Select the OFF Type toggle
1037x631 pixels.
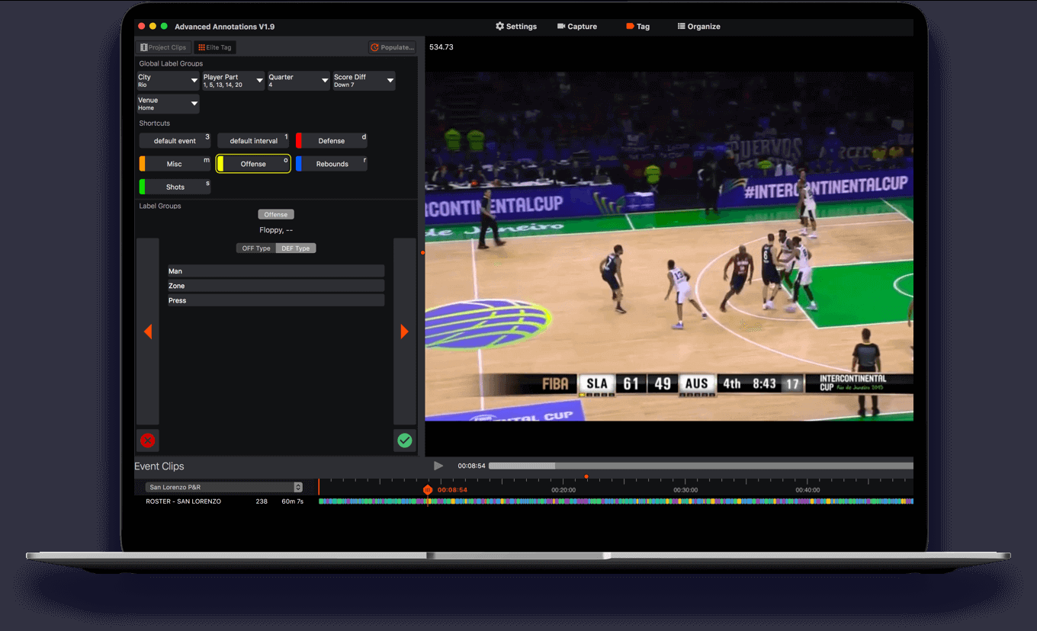[x=256, y=248]
